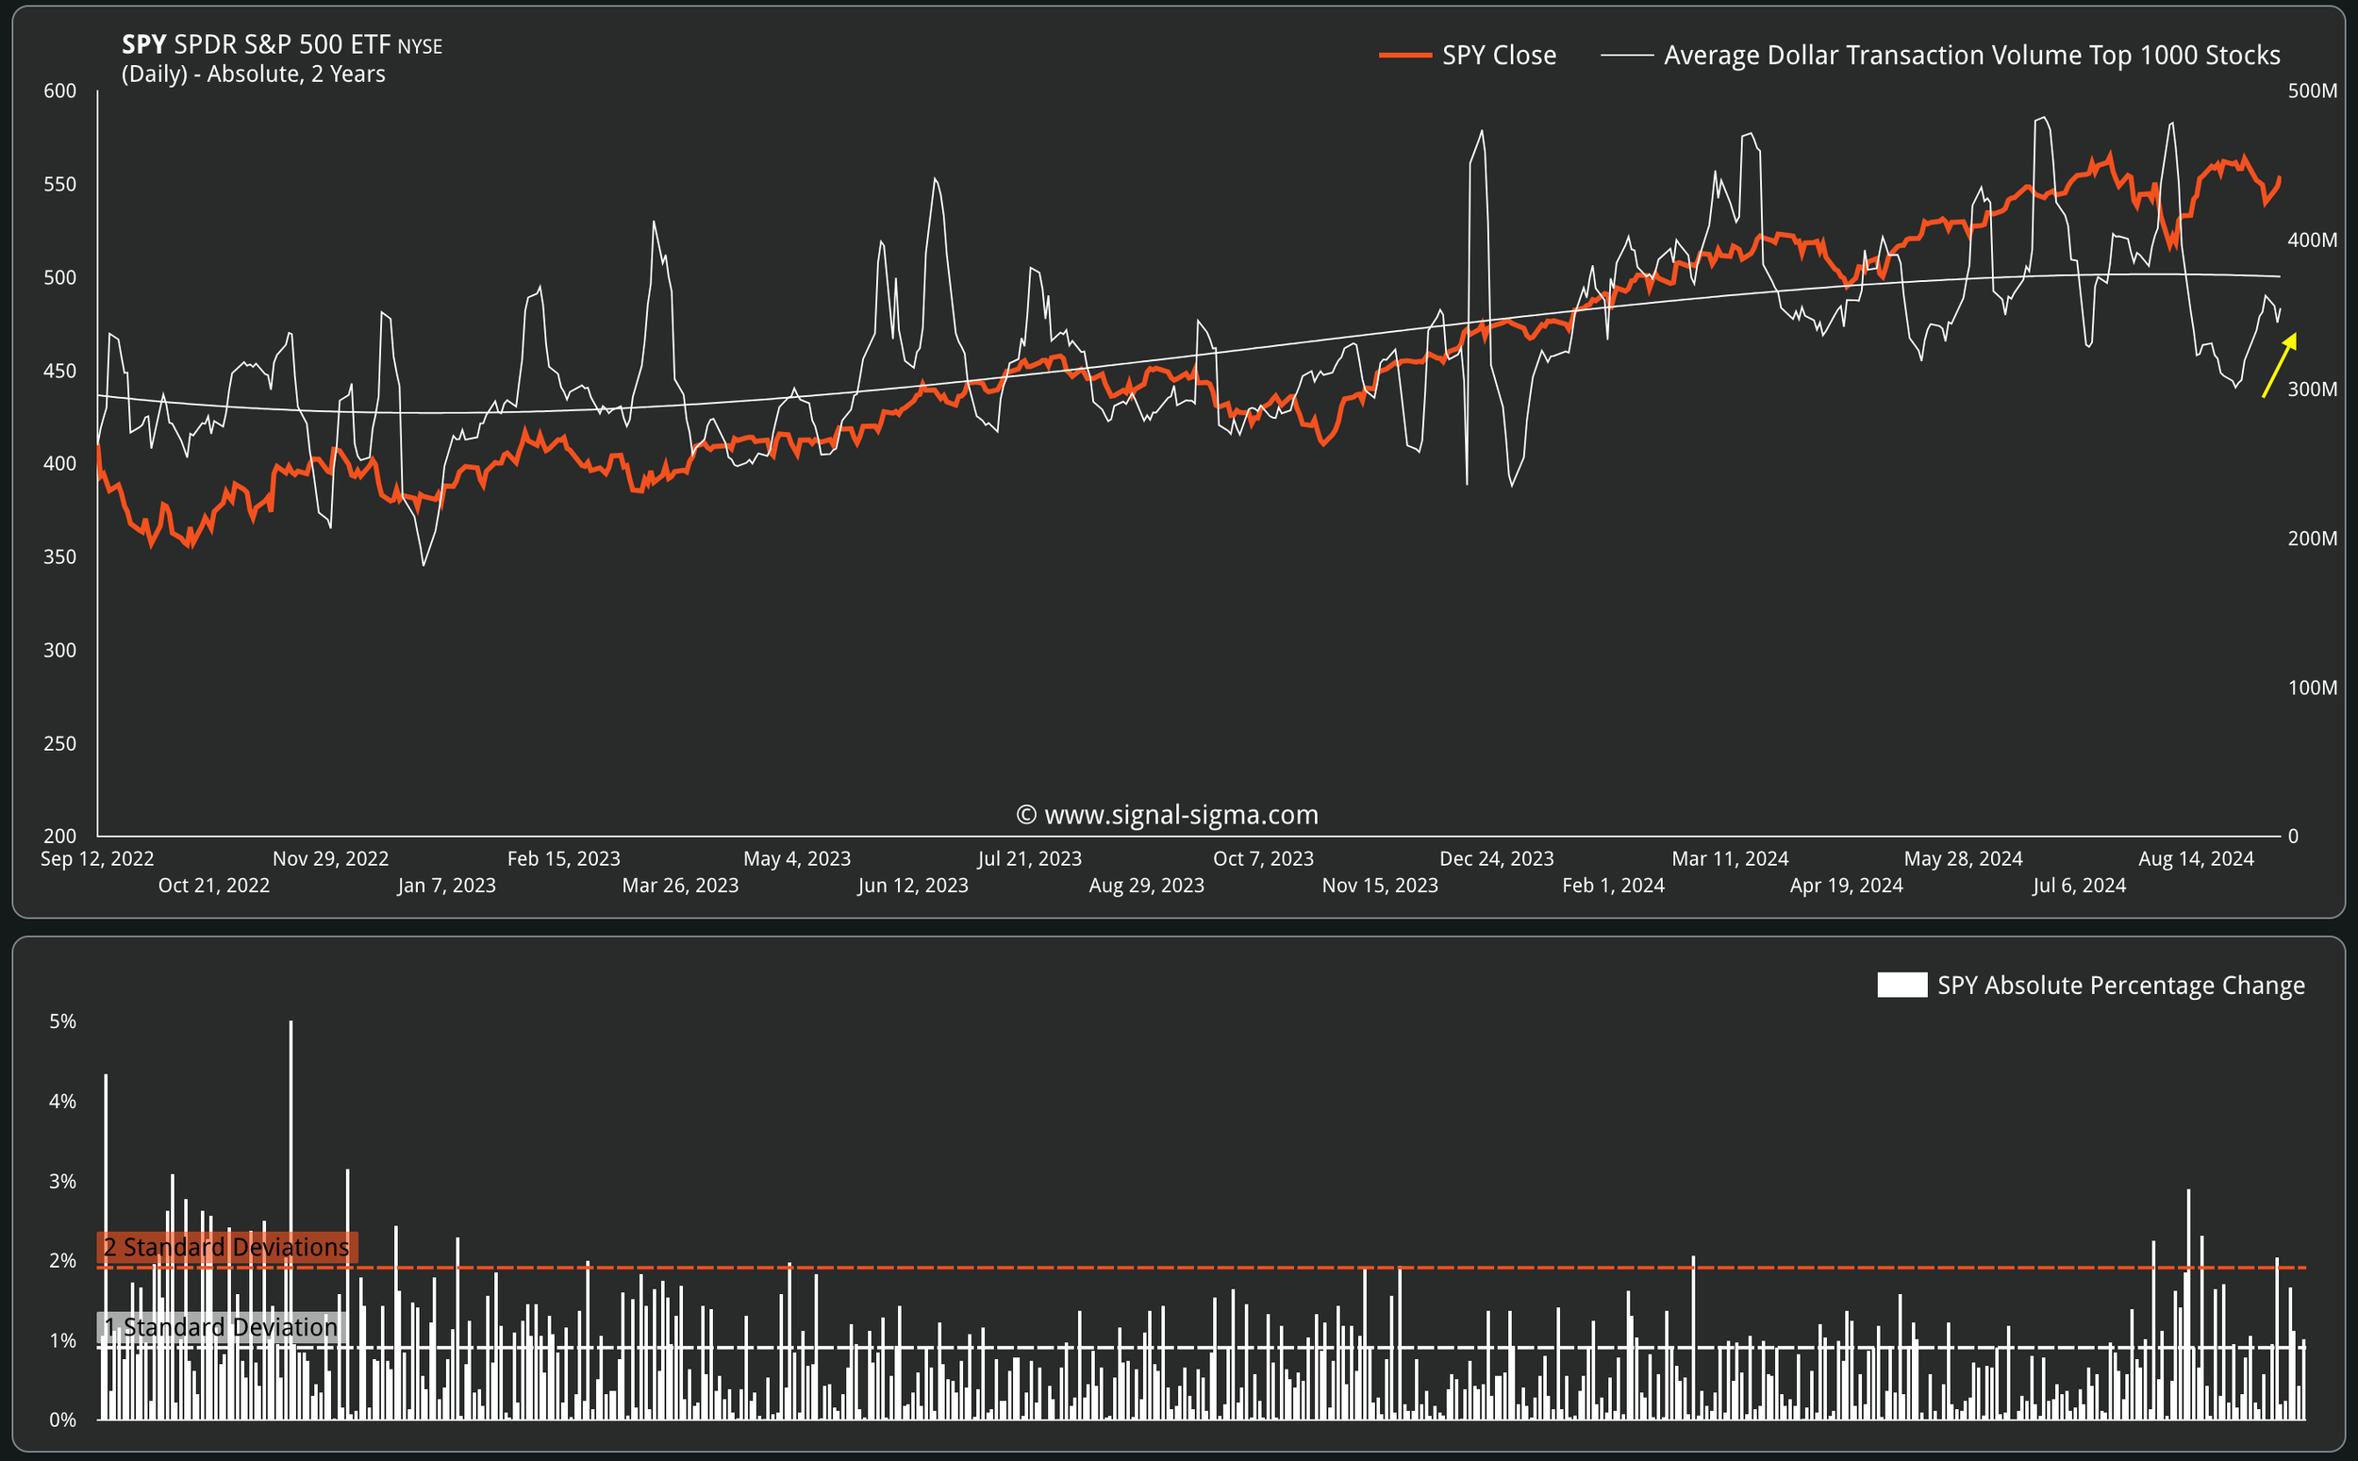Click the 200 price axis label

click(x=59, y=836)
